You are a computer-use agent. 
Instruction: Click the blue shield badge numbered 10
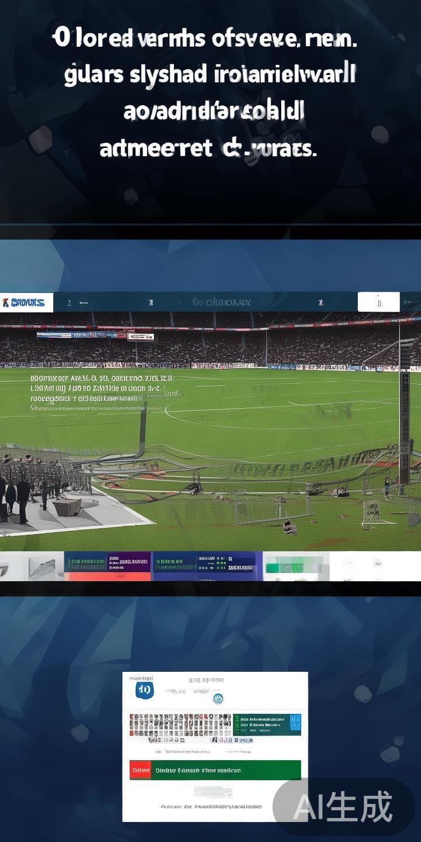144,691
